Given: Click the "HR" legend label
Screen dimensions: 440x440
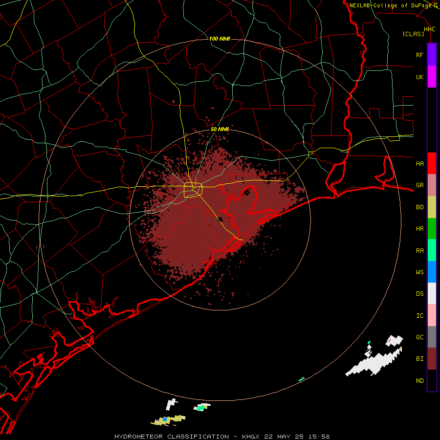Looking at the screenshot, I should tap(419, 229).
